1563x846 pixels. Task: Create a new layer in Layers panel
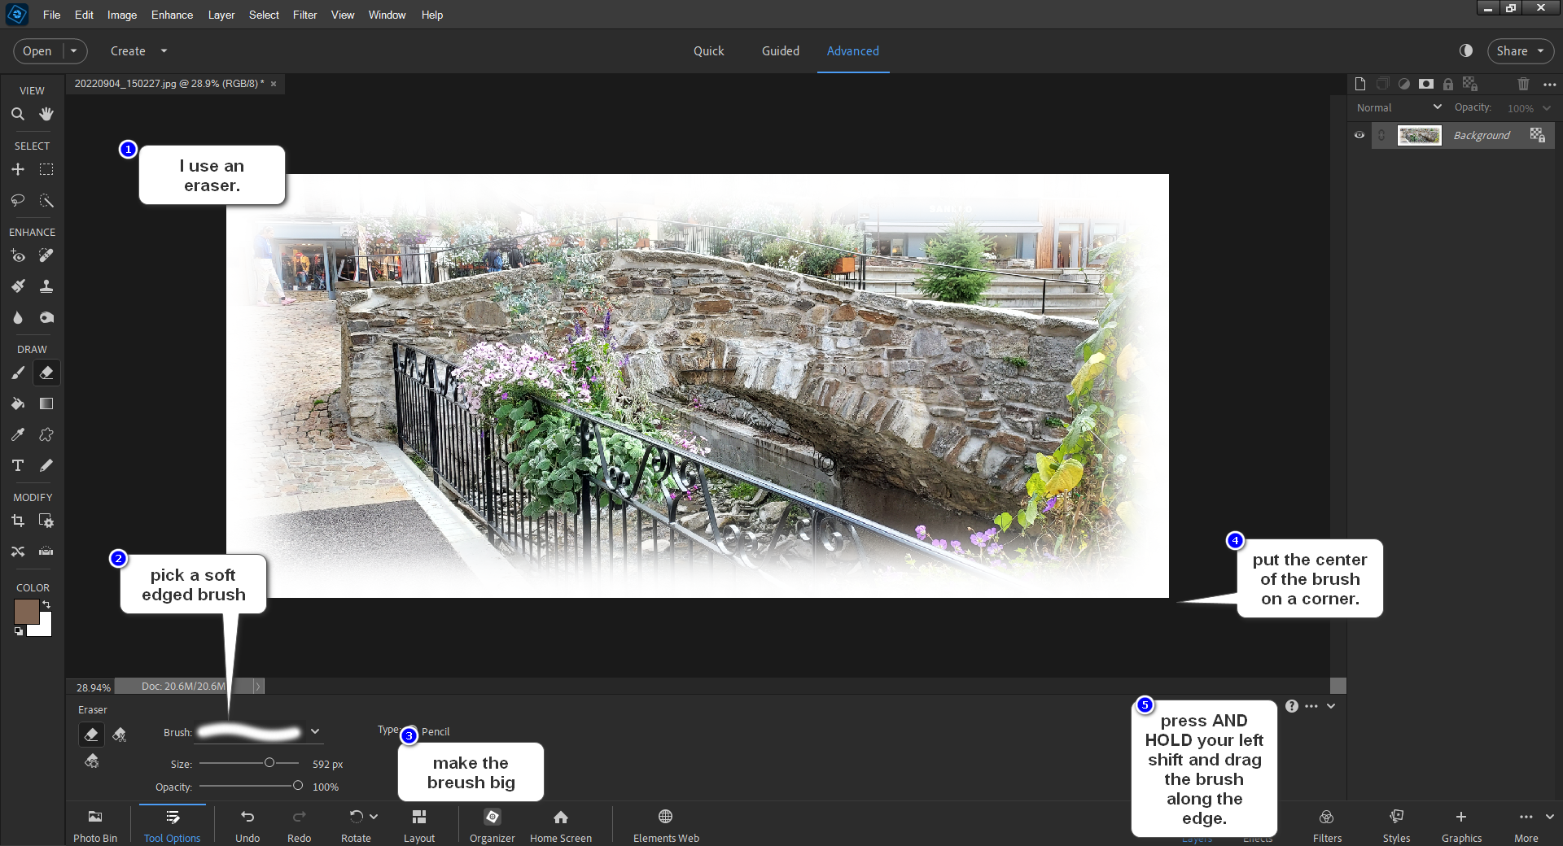coord(1359,83)
